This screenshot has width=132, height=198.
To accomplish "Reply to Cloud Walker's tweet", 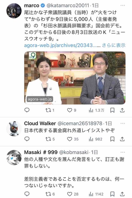I will click(27, 139).
